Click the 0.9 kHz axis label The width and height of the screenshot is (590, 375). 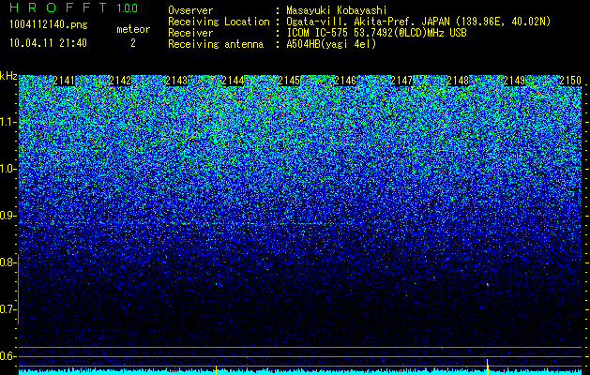[x=8, y=216]
